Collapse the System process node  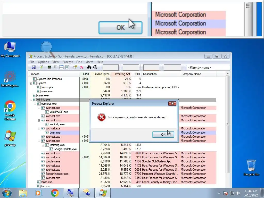(x=31, y=83)
